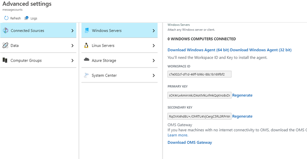Click the Primary Key field
The height and width of the screenshot is (159, 307).
pos(199,95)
